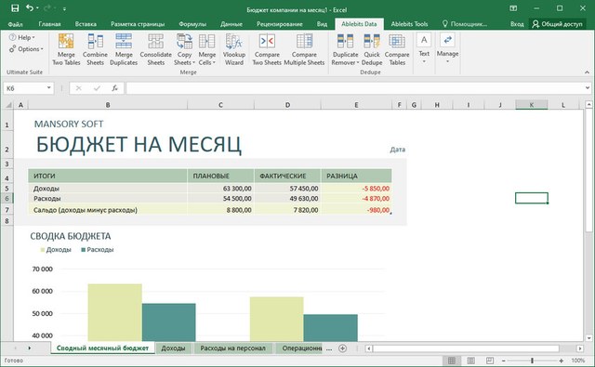
Task: Click the 100% zoom level
Action: (578, 360)
